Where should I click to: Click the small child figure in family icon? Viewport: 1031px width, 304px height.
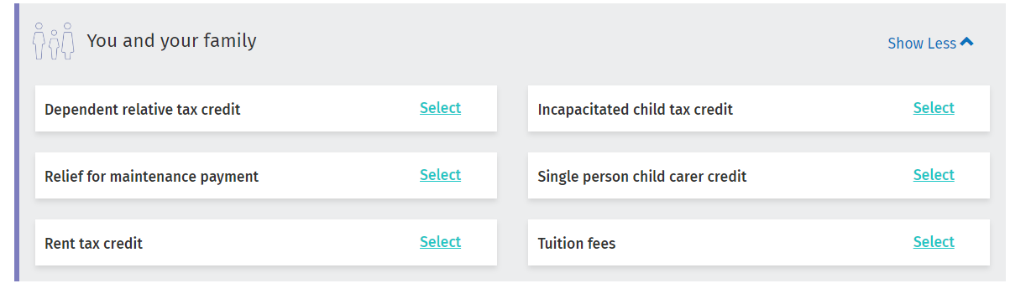click(53, 46)
